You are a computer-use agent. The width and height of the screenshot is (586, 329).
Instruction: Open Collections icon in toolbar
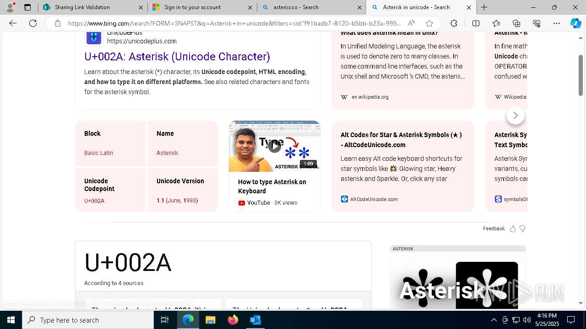pos(516,23)
